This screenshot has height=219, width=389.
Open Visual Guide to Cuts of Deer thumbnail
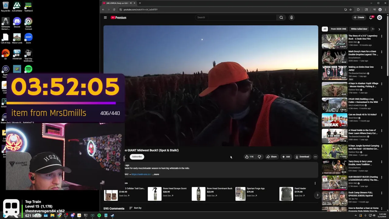334,136
